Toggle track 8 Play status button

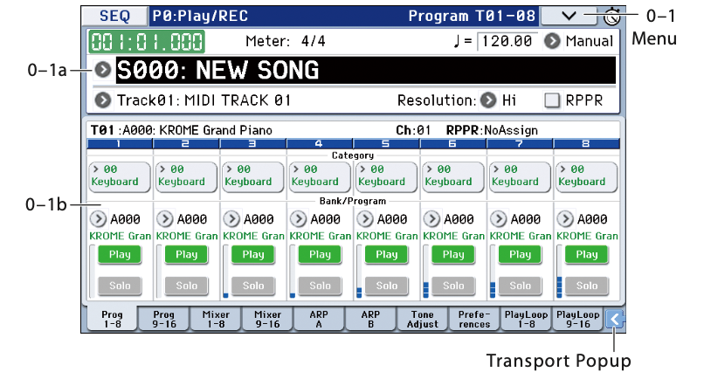tap(587, 255)
